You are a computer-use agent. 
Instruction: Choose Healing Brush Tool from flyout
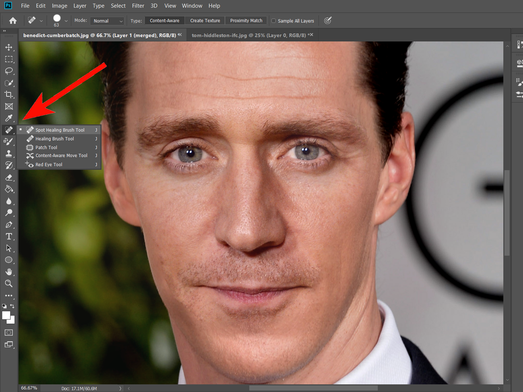[59, 139]
